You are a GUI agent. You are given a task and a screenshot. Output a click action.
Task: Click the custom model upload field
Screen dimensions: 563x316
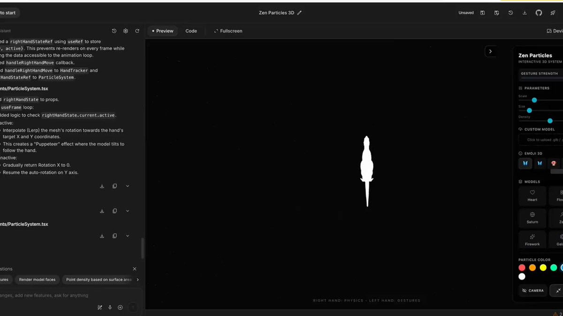tap(541, 140)
